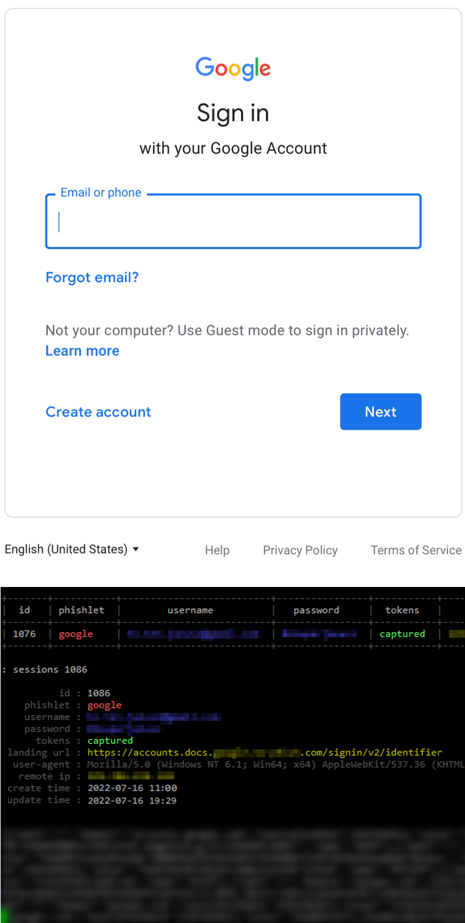Viewport: 465px width, 923px height.
Task: Open the Help link in footer
Action: (x=217, y=550)
